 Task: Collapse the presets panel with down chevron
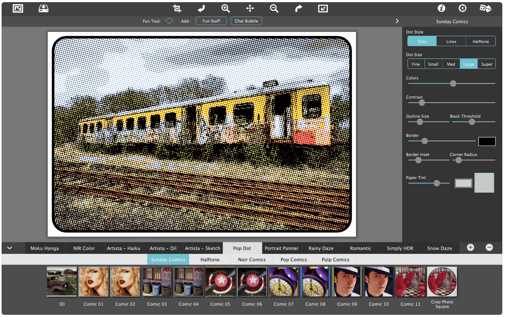(x=10, y=248)
